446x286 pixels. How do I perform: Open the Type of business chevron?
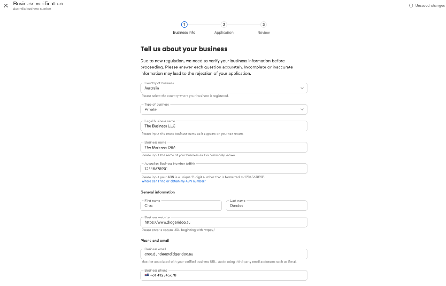tap(302, 109)
